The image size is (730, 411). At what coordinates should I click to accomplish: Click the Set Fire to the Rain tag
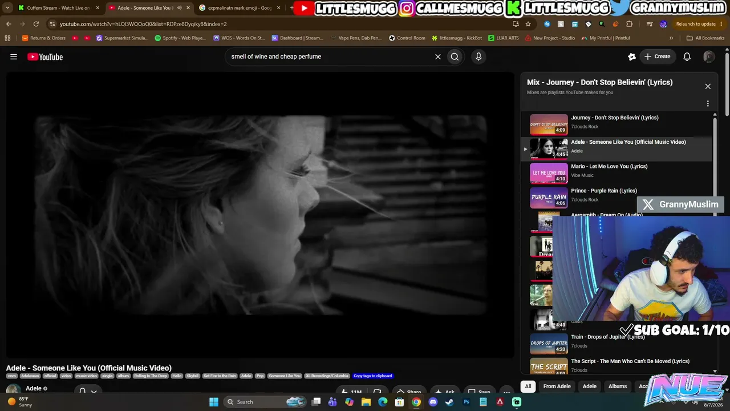[x=220, y=376]
